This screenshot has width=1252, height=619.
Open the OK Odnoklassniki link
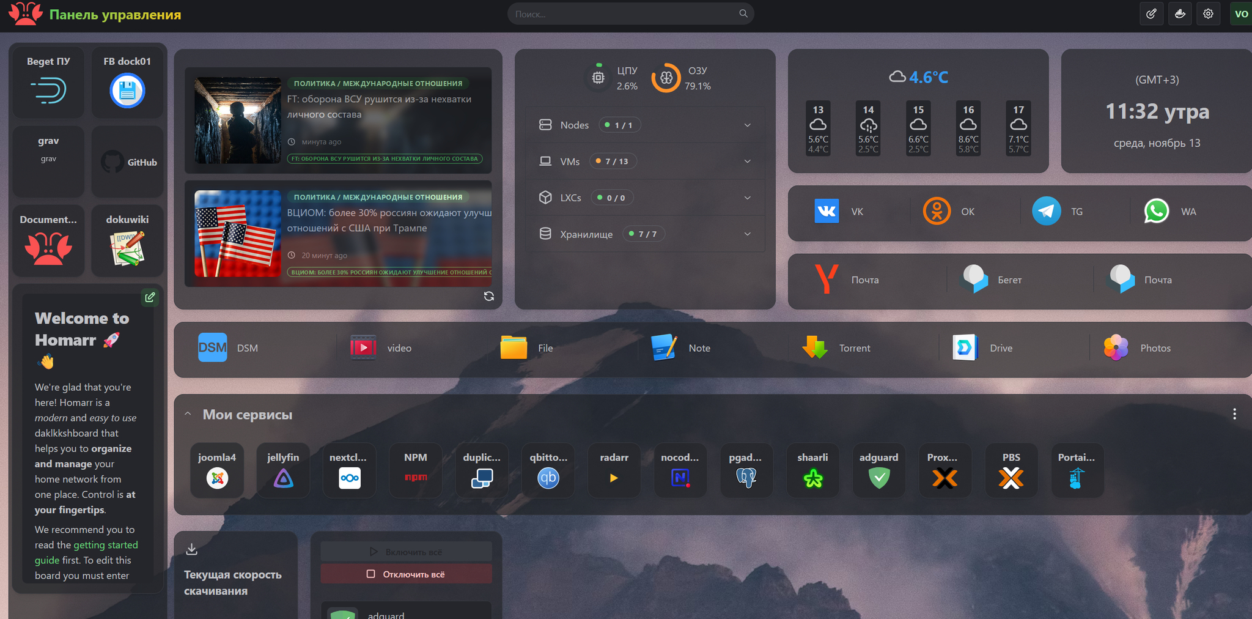tap(949, 212)
